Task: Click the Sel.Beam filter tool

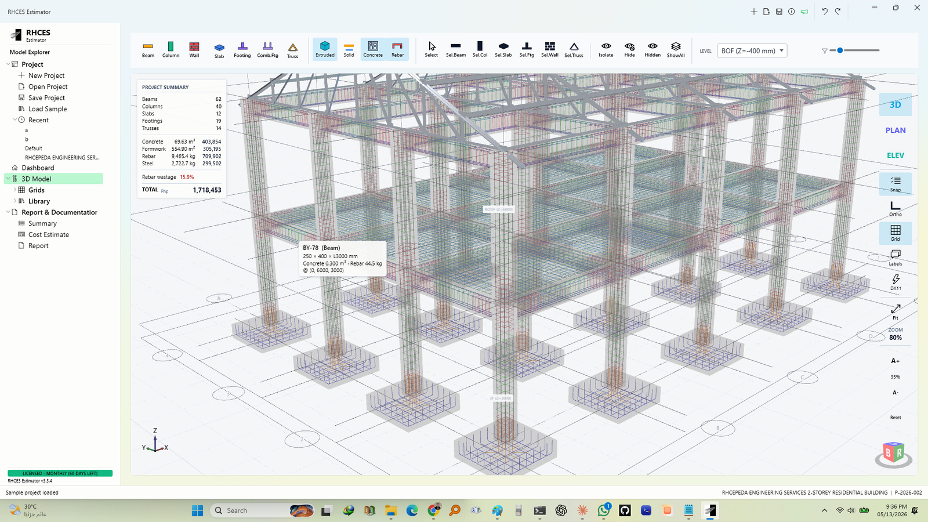Action: (456, 50)
